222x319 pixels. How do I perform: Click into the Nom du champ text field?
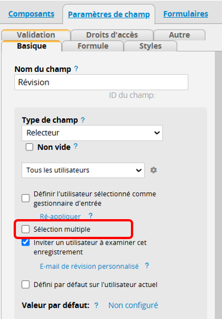coord(101,82)
